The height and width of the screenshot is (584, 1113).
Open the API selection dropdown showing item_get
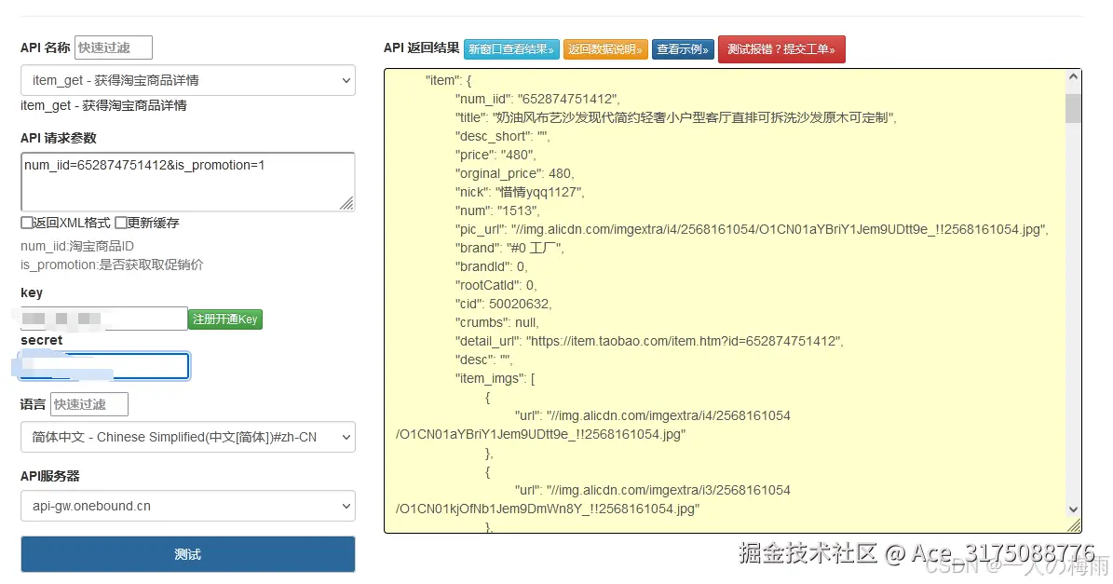pyautogui.click(x=186, y=80)
